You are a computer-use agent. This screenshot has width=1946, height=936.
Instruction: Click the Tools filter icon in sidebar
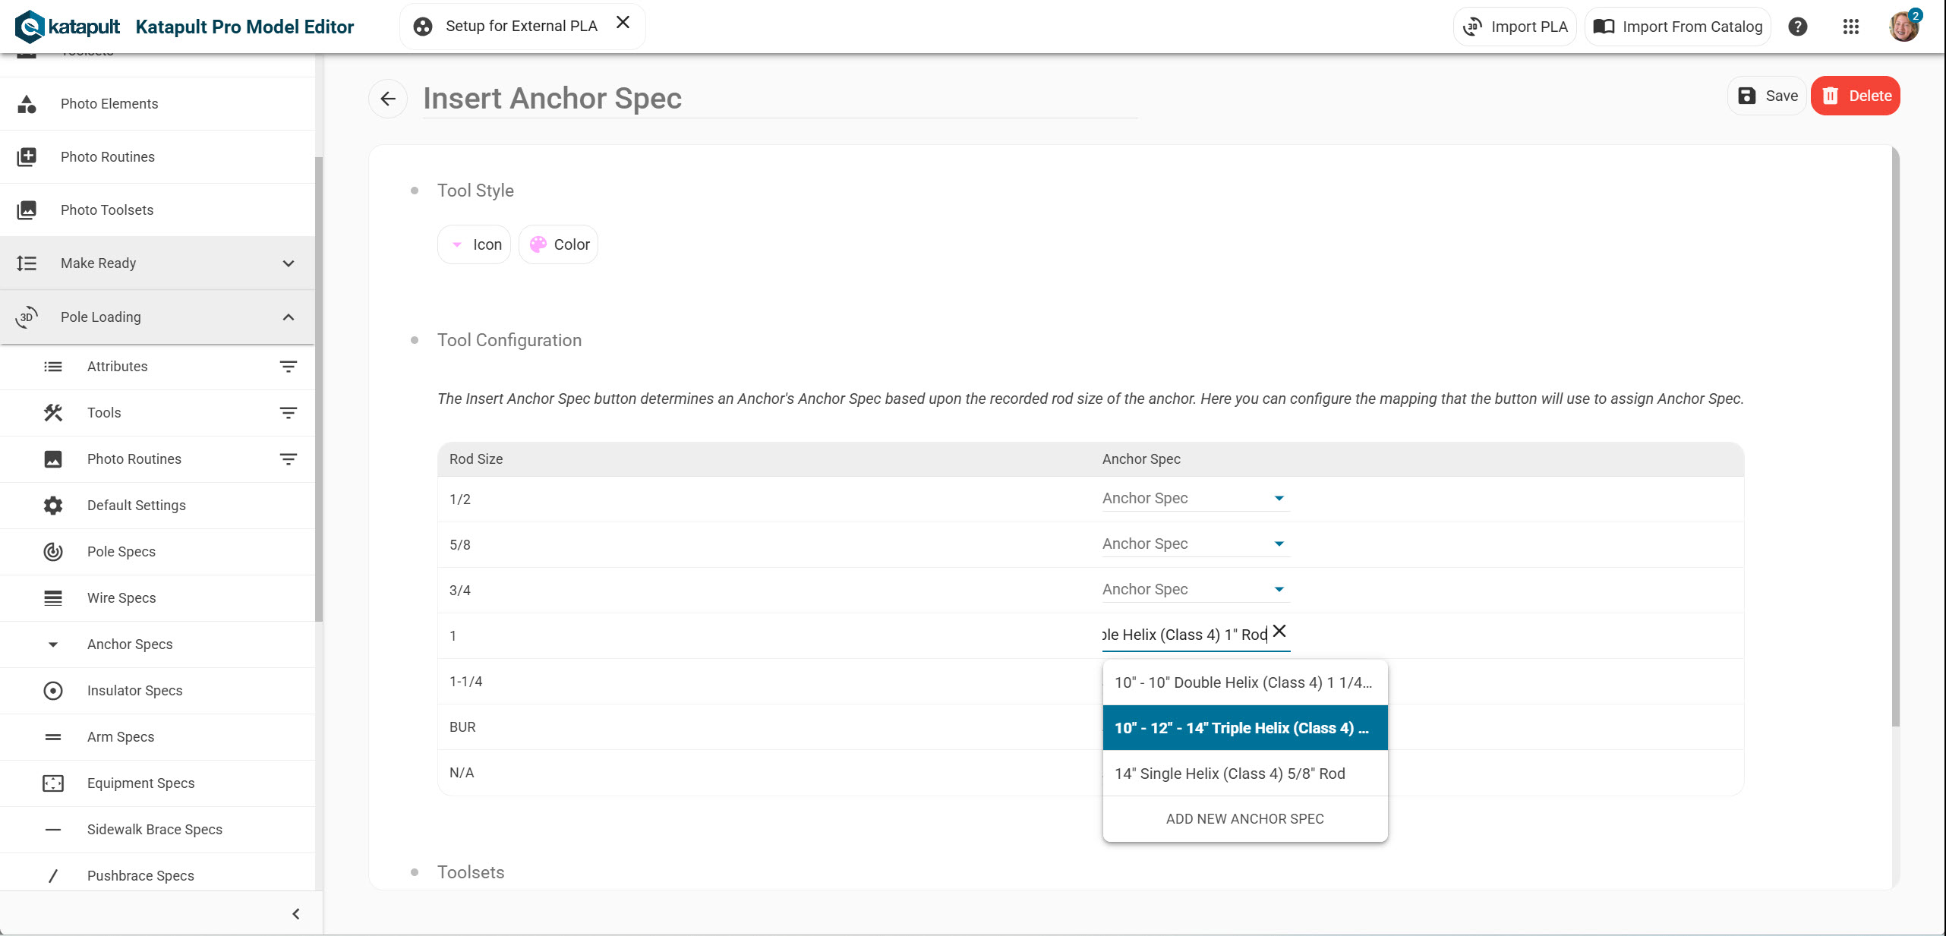point(288,413)
